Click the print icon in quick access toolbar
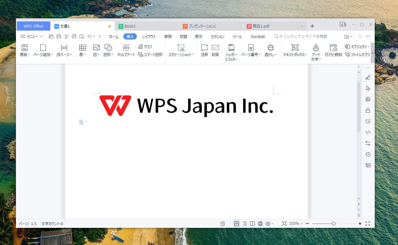The image size is (398, 245). 74,36
